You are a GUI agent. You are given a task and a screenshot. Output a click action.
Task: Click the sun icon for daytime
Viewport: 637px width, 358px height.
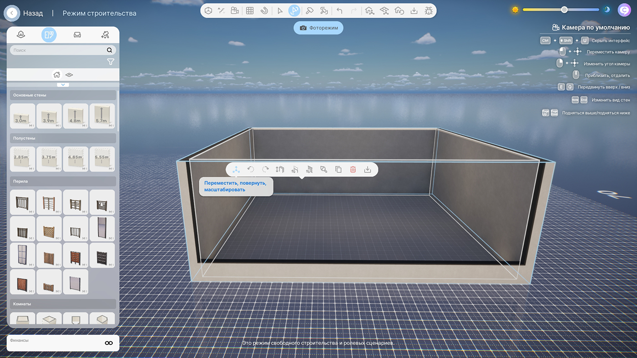515,10
